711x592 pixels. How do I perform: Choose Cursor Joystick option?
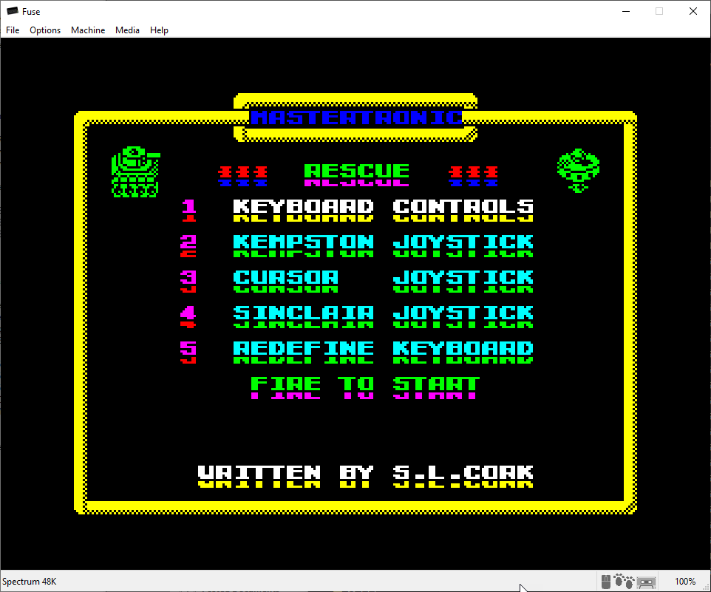(x=383, y=281)
